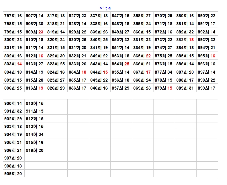Select the 797회 16 cell

[x=14, y=16]
